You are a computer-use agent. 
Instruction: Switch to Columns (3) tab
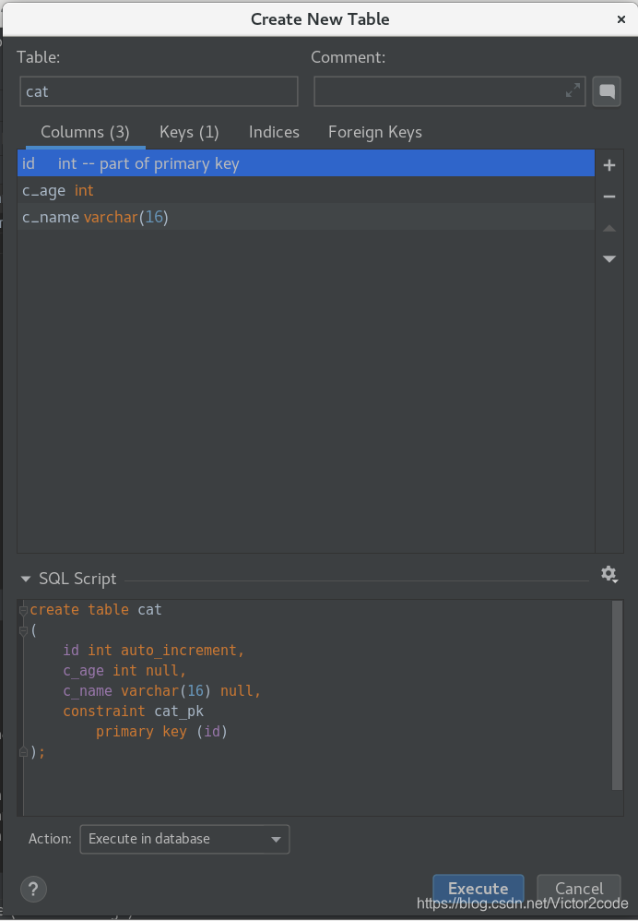click(x=85, y=132)
